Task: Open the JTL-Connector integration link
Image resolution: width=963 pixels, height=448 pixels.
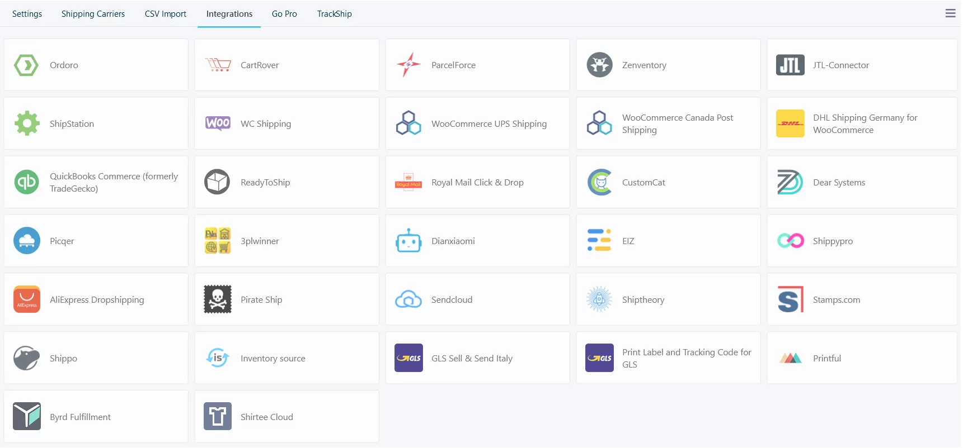Action: [x=841, y=65]
